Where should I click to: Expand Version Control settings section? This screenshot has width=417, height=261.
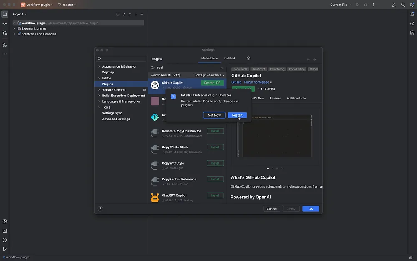tap(99, 90)
